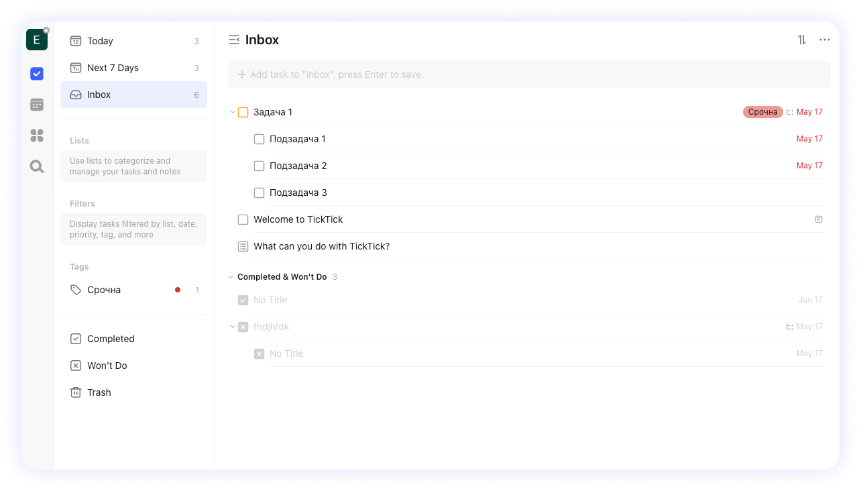Open the Today smart list
861x491 pixels.
pyautogui.click(x=100, y=41)
